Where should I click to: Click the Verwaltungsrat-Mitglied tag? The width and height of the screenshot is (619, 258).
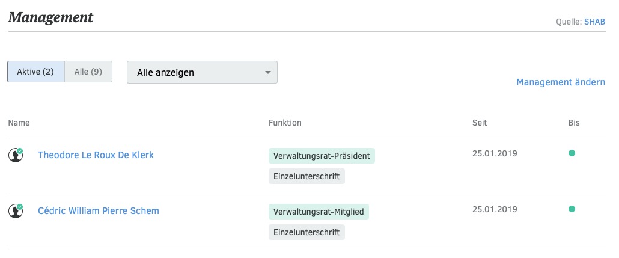[319, 212]
